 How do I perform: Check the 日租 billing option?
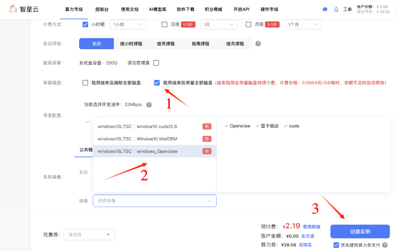coord(164,25)
